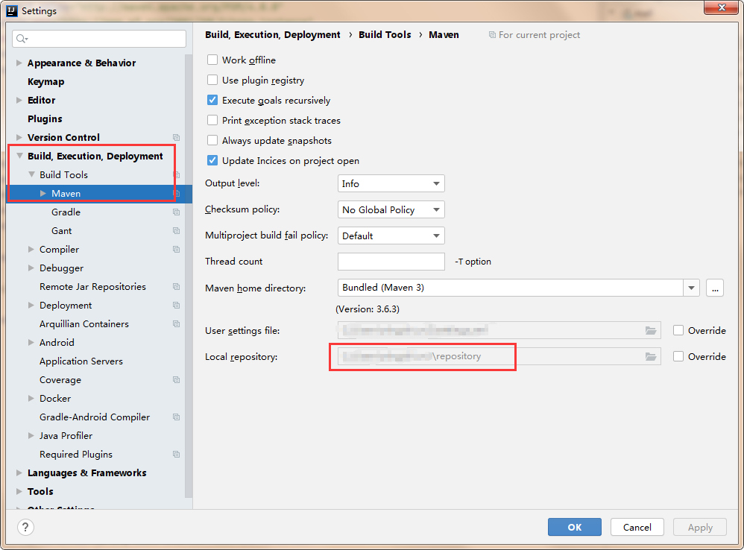The height and width of the screenshot is (550, 744).
Task: Click the search magnifier icon in sidebar
Action: tap(22, 39)
